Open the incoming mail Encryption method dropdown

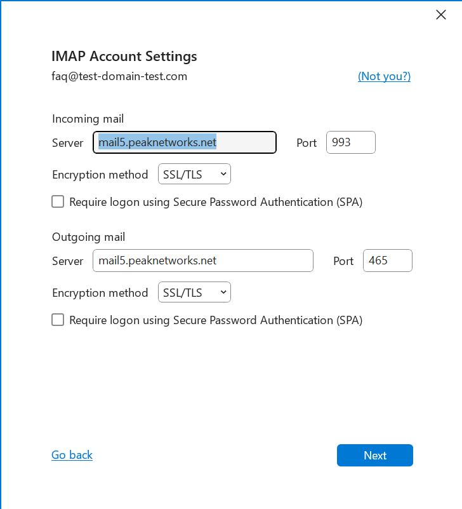click(194, 174)
